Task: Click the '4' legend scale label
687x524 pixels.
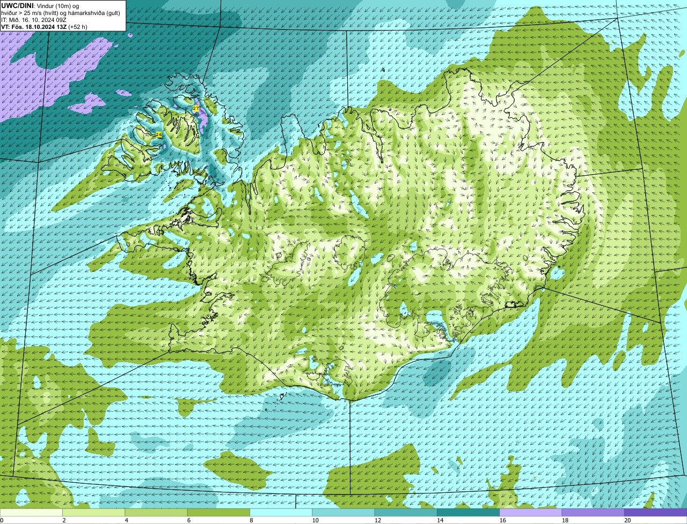Action: coord(127,520)
